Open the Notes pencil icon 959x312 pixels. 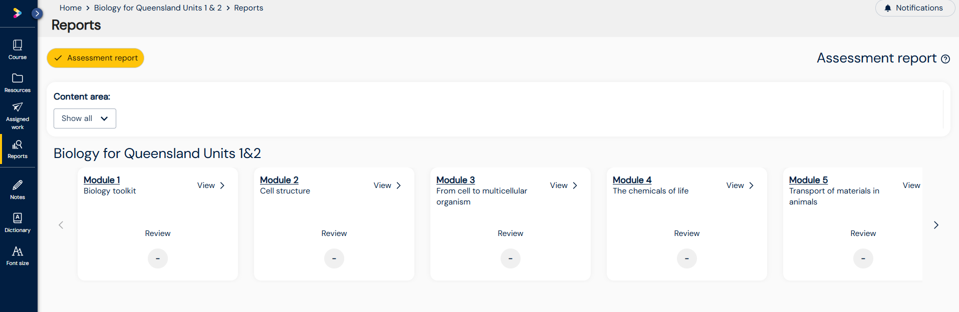pyautogui.click(x=18, y=189)
